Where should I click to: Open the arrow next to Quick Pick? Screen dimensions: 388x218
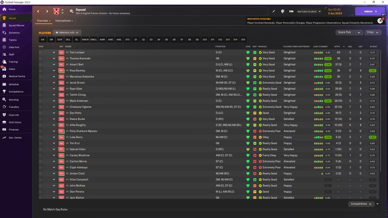coord(359,32)
